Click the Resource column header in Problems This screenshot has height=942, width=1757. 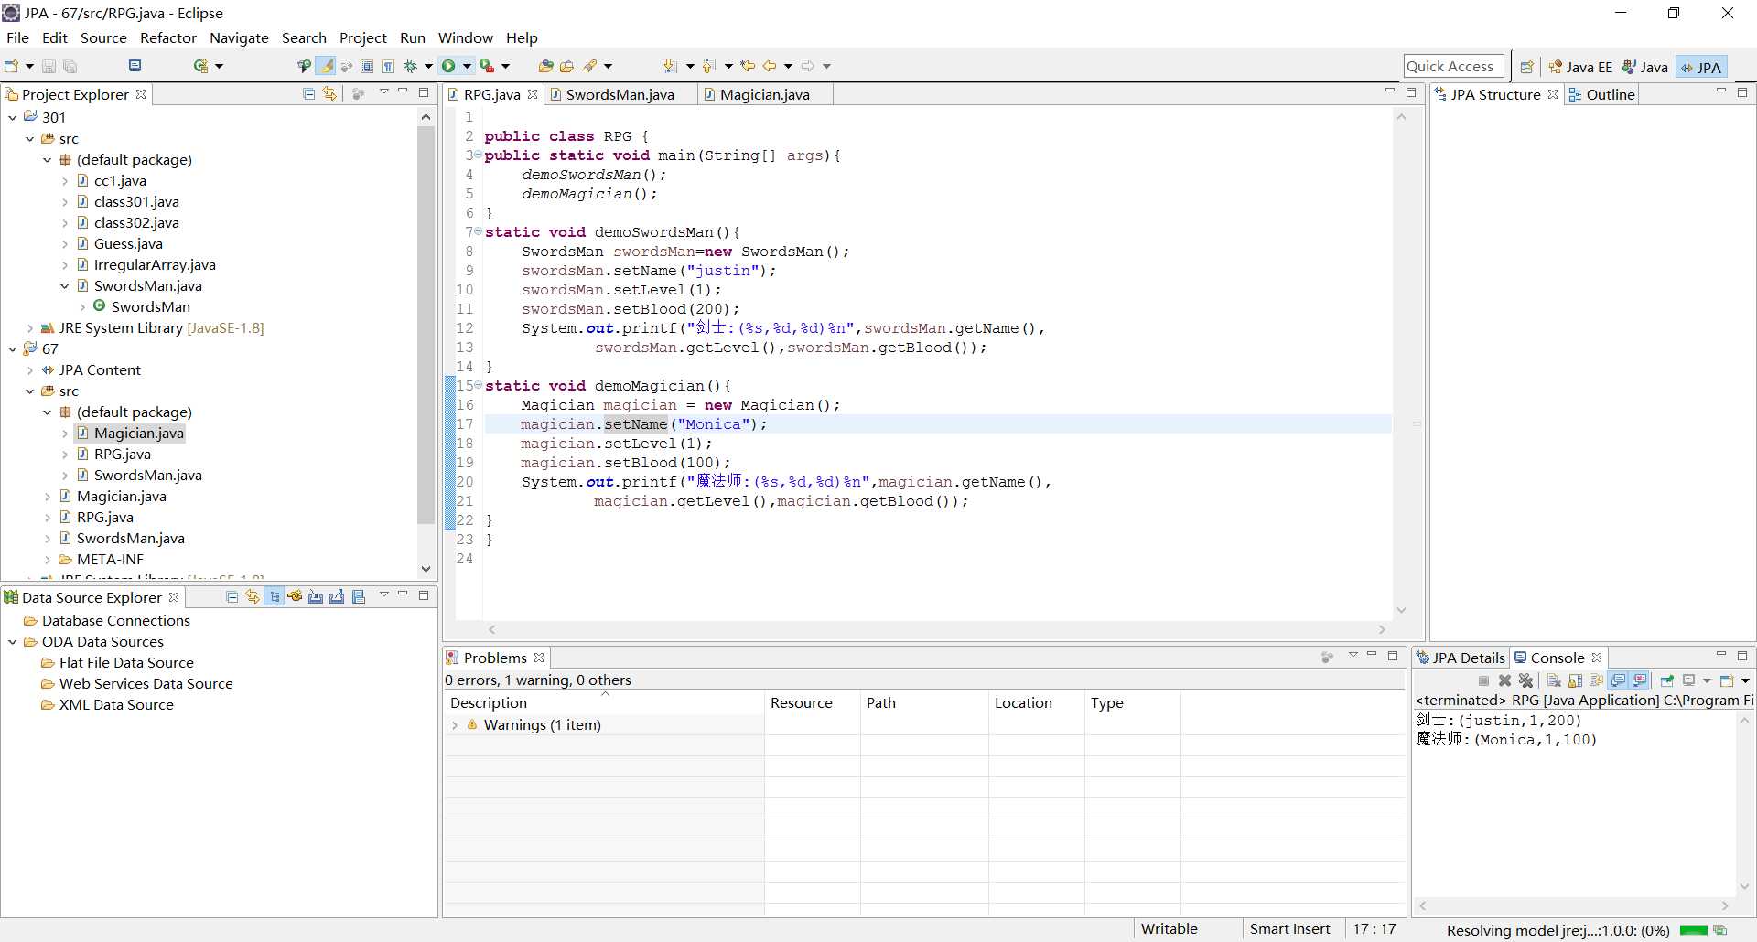click(x=813, y=702)
